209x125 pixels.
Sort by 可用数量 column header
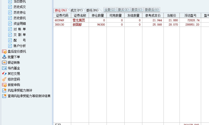(116, 15)
